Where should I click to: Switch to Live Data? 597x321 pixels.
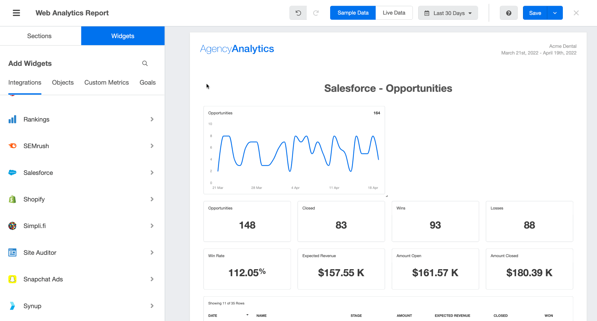[394, 13]
